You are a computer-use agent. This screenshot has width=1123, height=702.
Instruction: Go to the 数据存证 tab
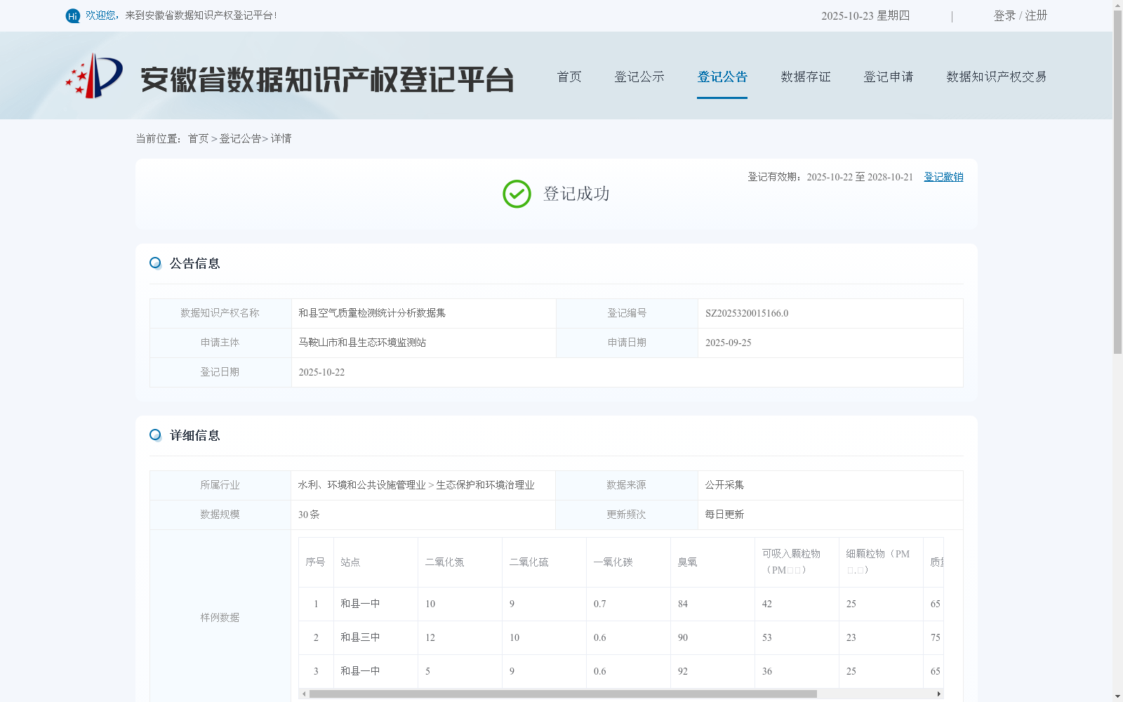coord(806,77)
